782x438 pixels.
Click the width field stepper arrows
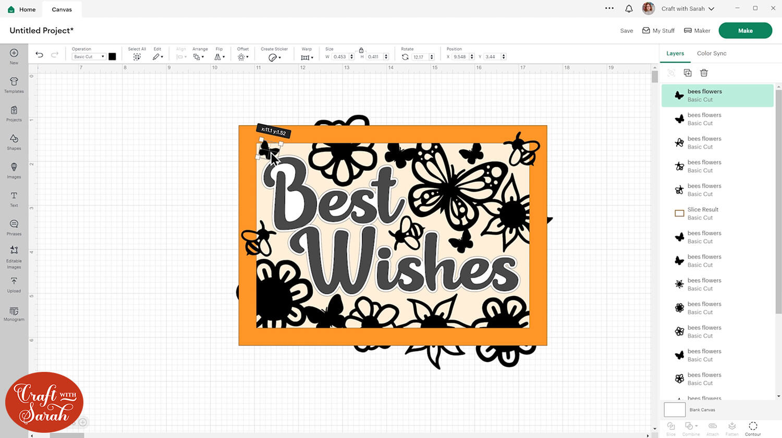point(352,57)
